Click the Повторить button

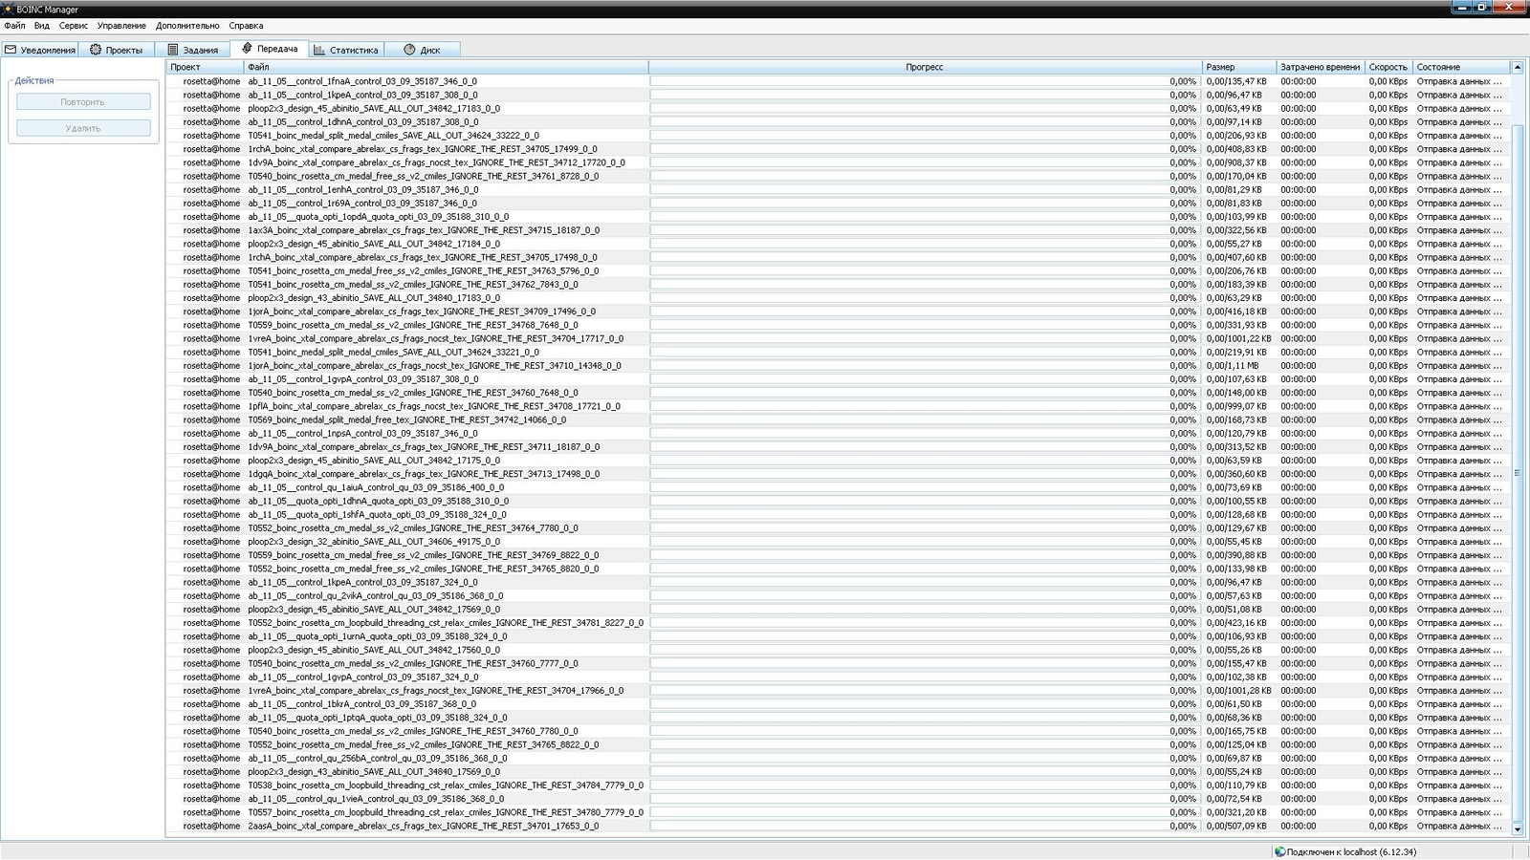coord(83,101)
